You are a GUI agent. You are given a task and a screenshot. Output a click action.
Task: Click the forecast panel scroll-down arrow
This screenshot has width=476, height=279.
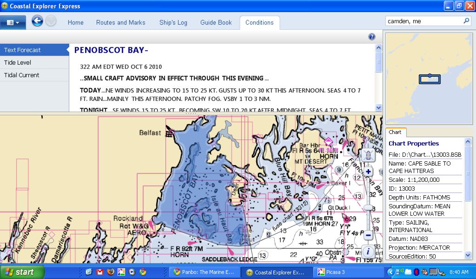click(378, 107)
